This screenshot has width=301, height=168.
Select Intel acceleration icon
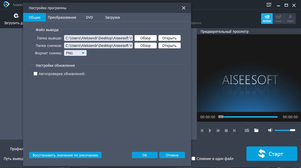pos(278,19)
